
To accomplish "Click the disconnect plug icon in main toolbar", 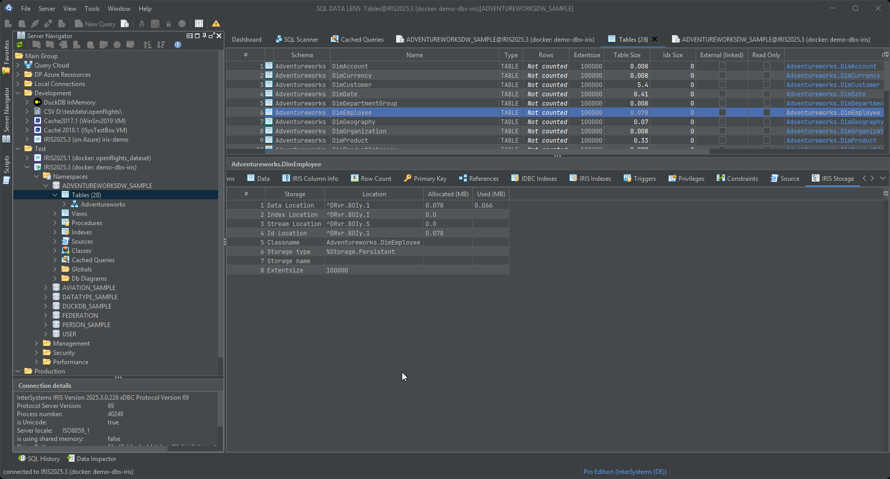I will pyautogui.click(x=48, y=24).
